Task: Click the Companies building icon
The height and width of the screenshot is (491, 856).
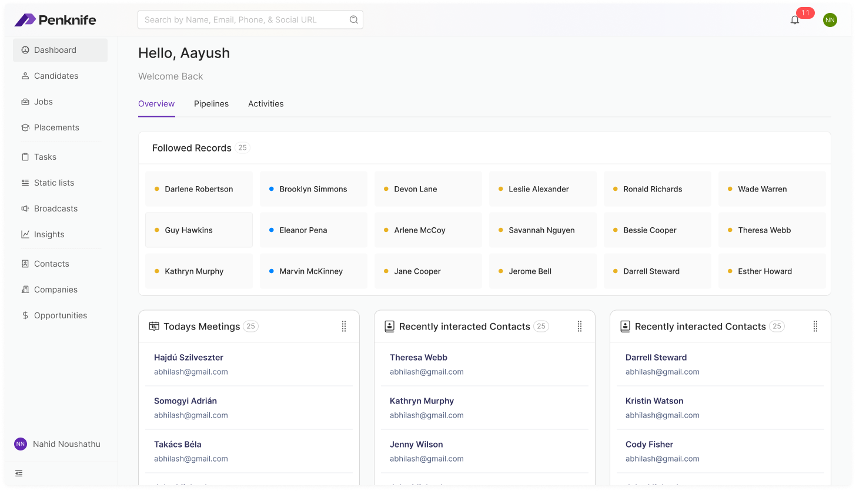Action: [25, 290]
